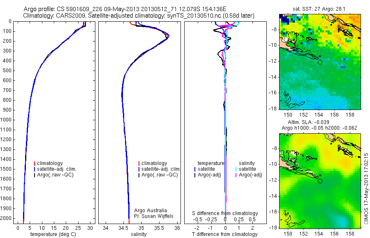The height and width of the screenshot is (238, 370).
Task: Click the blue satellite-adj. clim. marker in the salinity legend
Action: point(139,169)
